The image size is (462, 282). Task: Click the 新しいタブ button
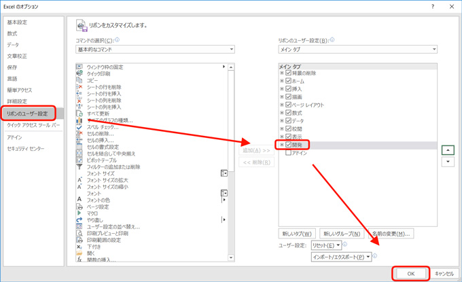297,234
